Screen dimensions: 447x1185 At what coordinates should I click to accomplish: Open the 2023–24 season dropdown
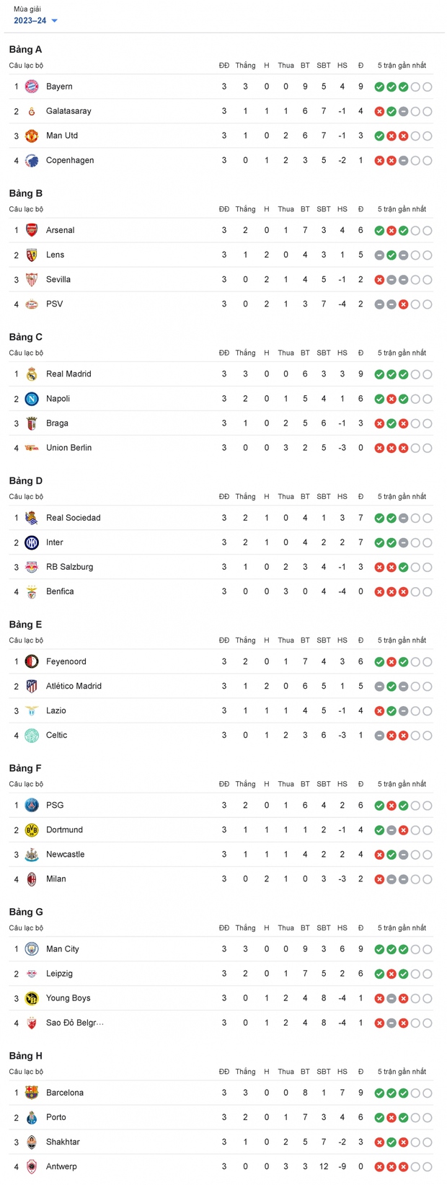pyautogui.click(x=35, y=21)
